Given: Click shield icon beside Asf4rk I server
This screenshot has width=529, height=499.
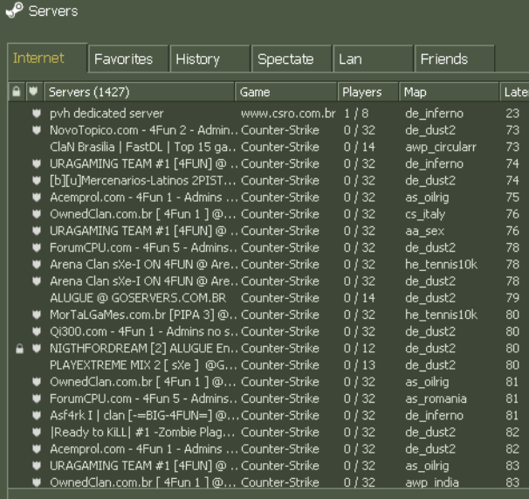Looking at the screenshot, I should [36, 416].
